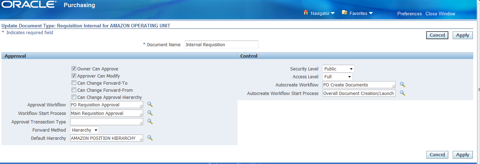
Task: Click the Approval section header
Action: [x=15, y=56]
